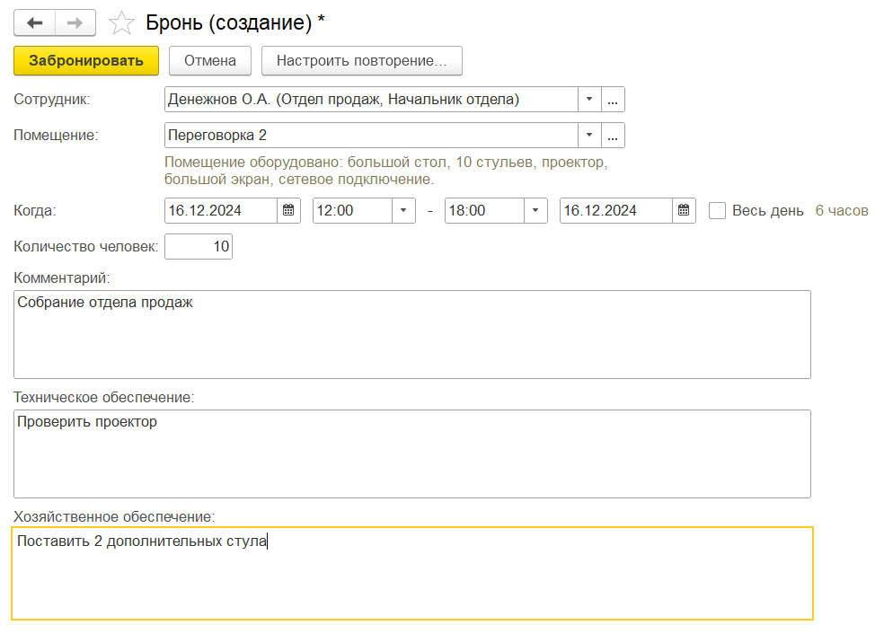884x634 pixels.
Task: Open the end time 18:00 dropdown
Action: point(536,211)
